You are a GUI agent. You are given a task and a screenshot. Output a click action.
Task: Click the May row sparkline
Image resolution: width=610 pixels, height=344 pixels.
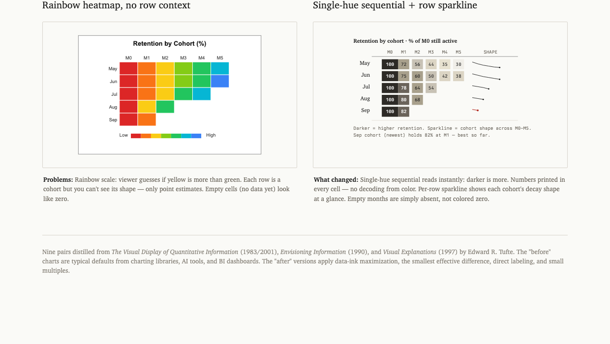486,64
